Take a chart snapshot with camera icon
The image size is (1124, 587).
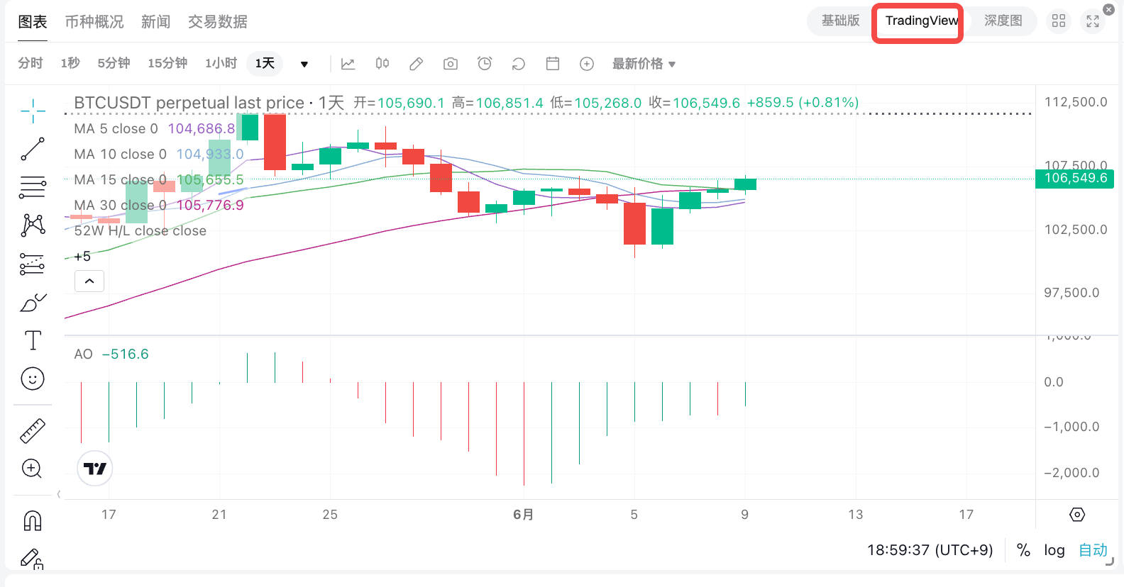coord(451,64)
